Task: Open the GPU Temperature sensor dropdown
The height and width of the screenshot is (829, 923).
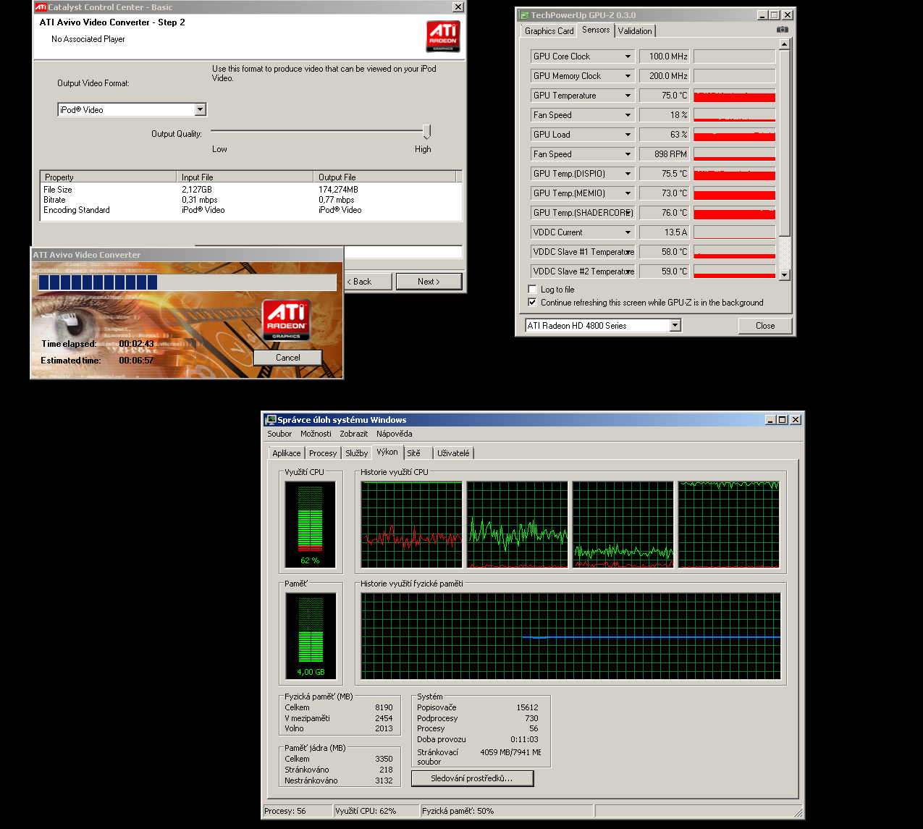Action: pos(628,96)
